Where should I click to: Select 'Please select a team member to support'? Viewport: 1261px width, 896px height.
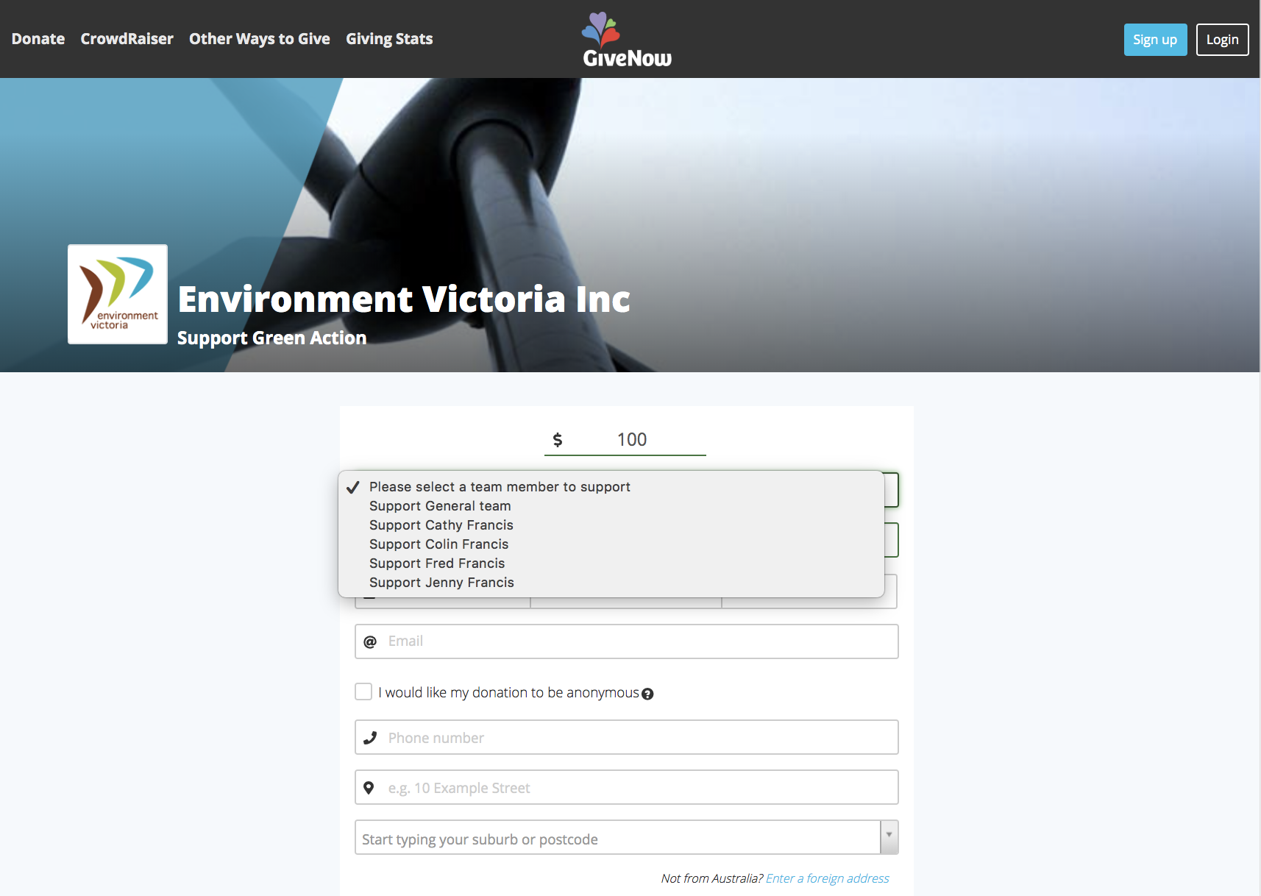pyautogui.click(x=611, y=487)
